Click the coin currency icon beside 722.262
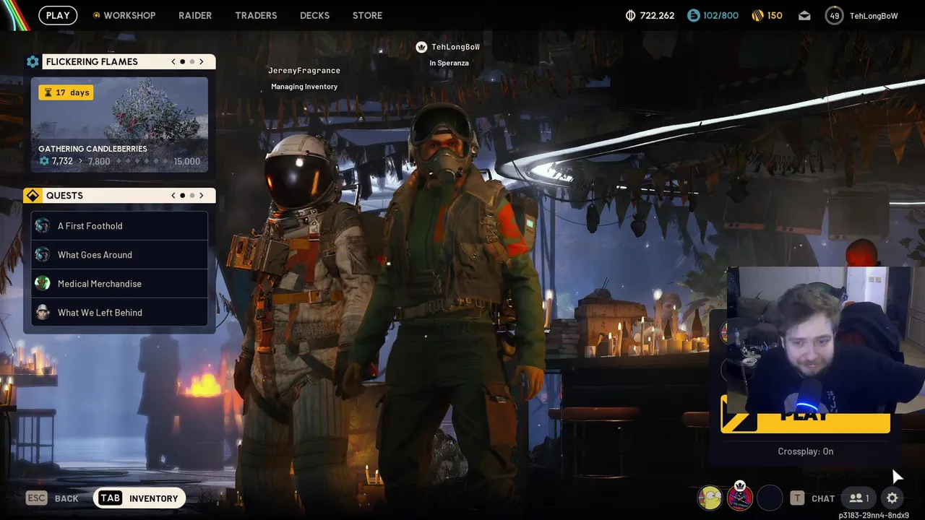Viewport: 925px width, 520px height. [x=630, y=15]
